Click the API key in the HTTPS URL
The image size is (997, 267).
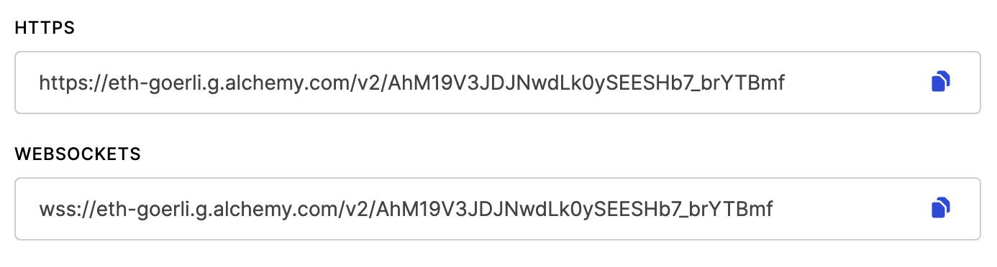tap(586, 84)
